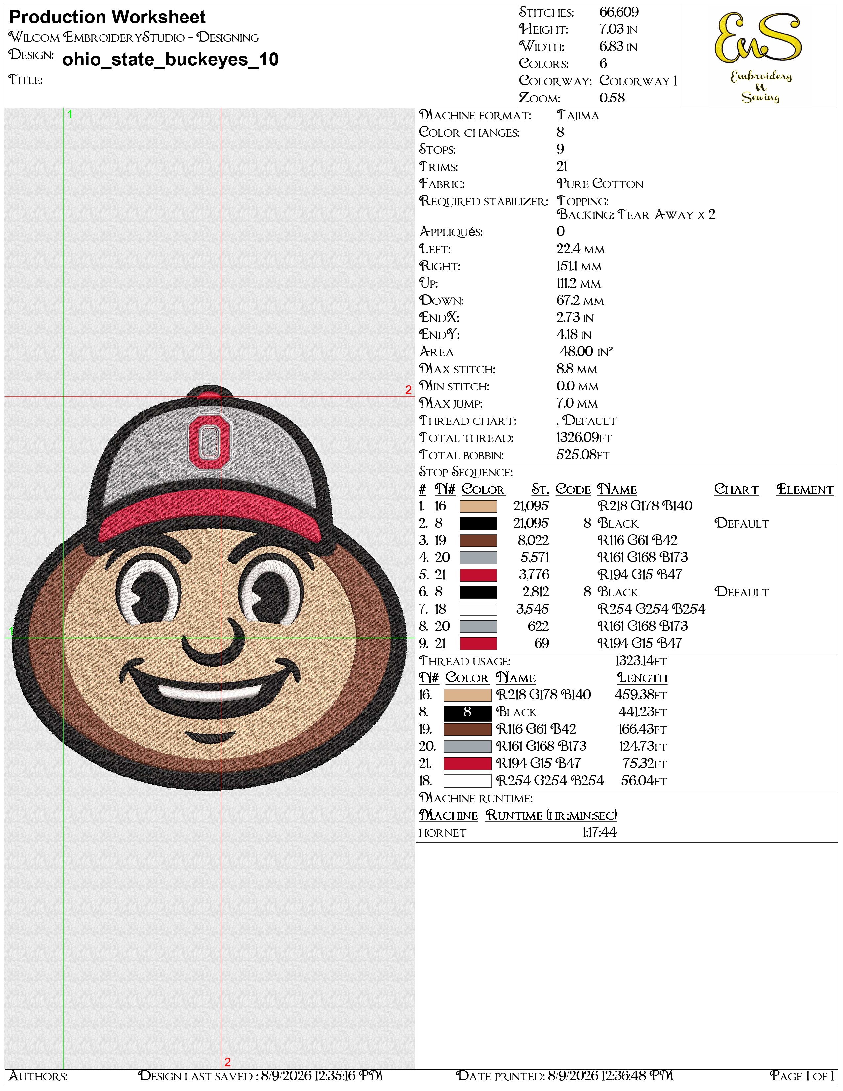Click the max stitch value "8.8 mm"
Viewport: 843px width, 1091px height.
(x=577, y=369)
